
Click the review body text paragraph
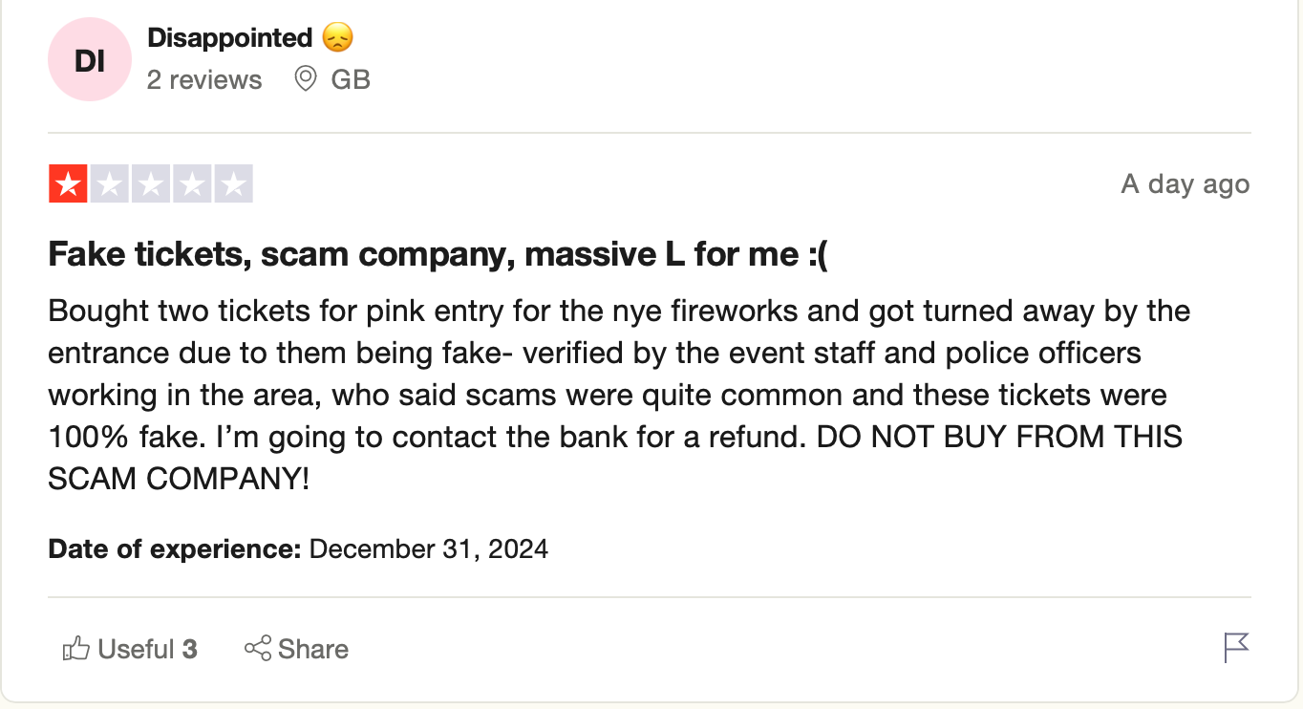(x=611, y=394)
